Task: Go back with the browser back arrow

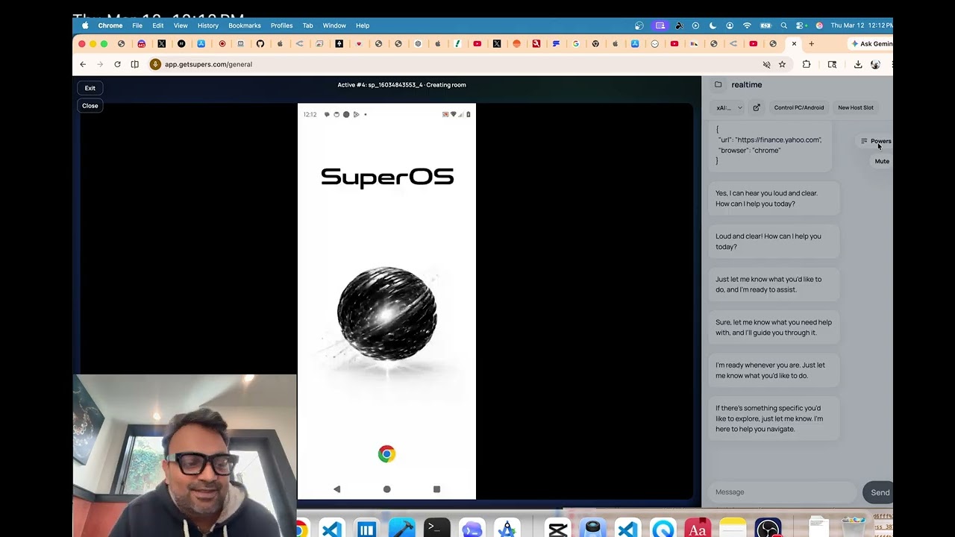Action: click(83, 64)
